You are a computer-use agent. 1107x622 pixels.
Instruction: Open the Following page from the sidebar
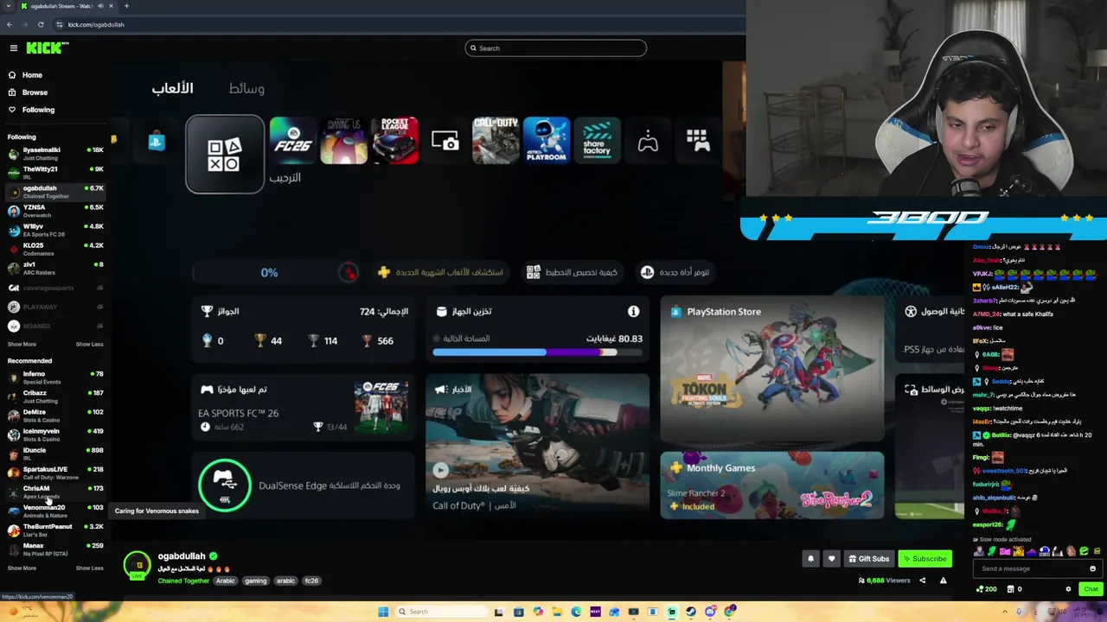coord(31,110)
